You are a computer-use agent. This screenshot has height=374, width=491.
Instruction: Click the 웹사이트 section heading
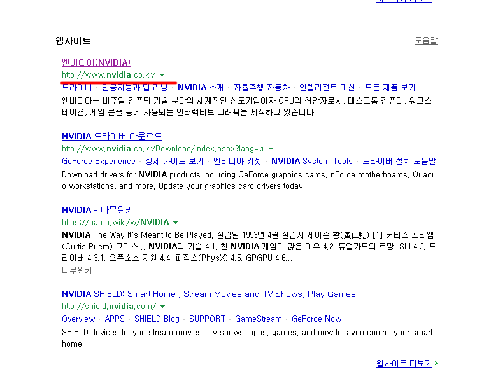tap(73, 41)
